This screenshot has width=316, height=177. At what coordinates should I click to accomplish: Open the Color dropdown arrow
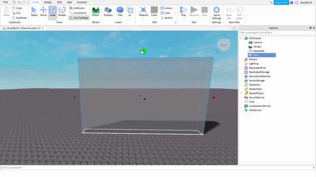[x=154, y=19]
